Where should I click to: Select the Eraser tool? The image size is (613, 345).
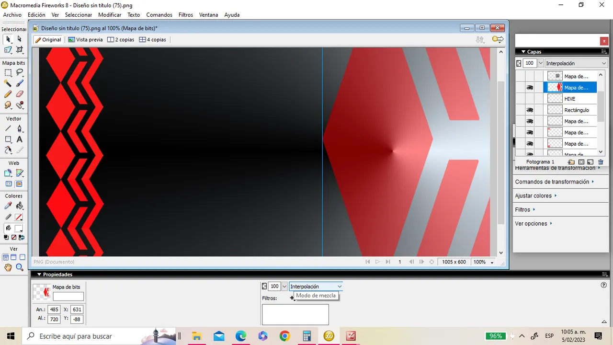point(20,94)
